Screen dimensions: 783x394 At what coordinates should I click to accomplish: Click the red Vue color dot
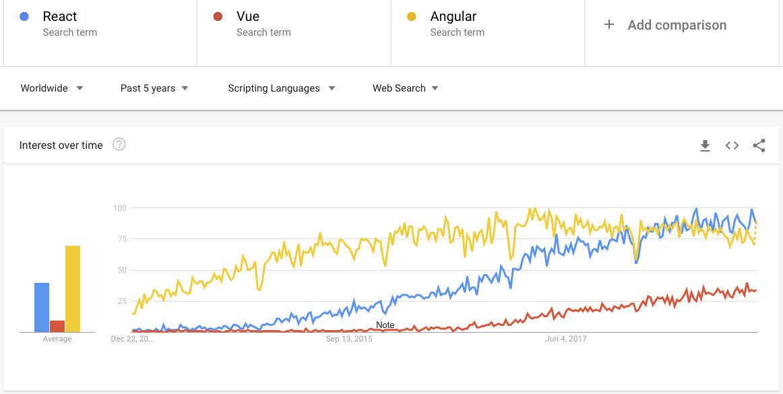218,17
